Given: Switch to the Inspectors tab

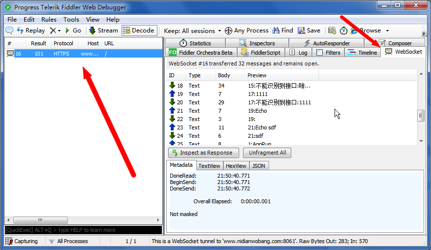Looking at the screenshot, I should tap(257, 43).
